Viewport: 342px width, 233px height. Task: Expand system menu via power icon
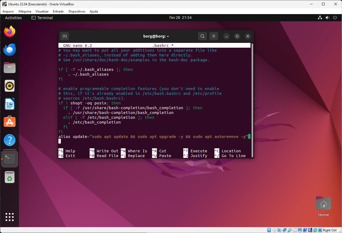click(x=335, y=18)
